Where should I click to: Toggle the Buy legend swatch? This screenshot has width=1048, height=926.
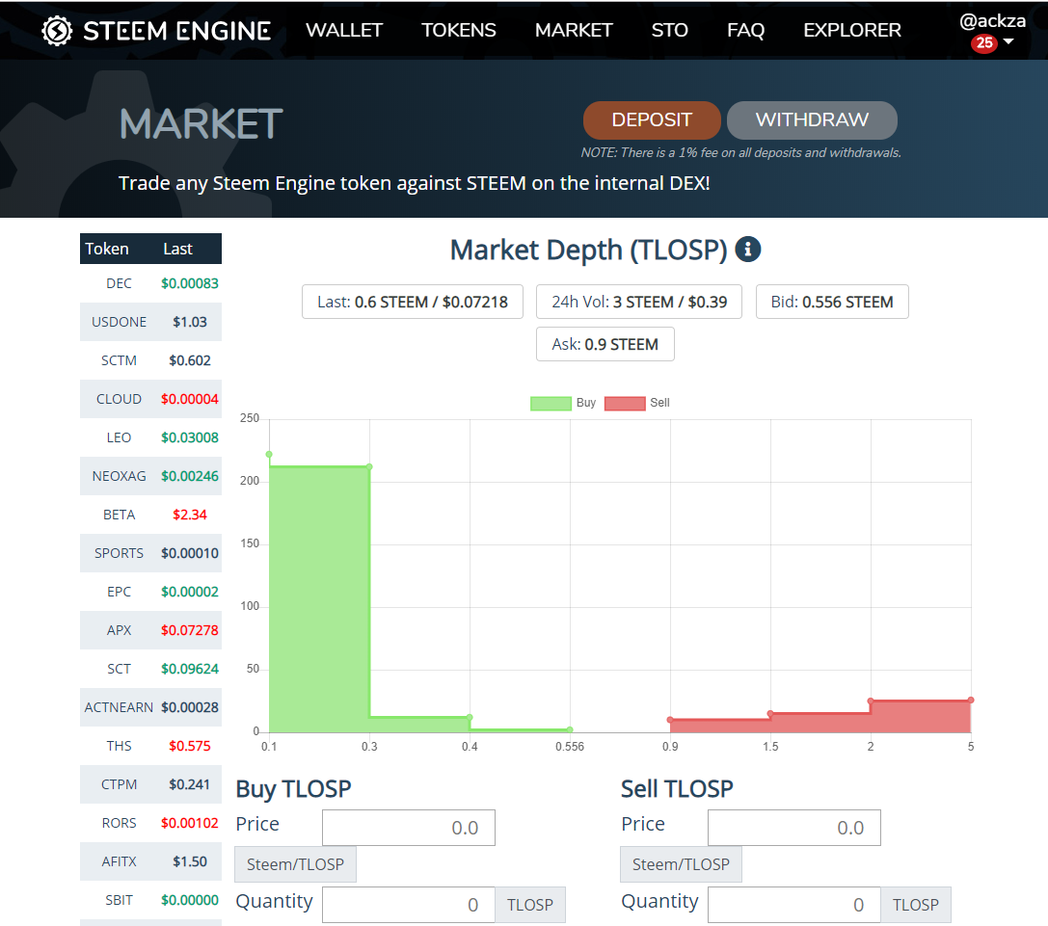tap(551, 403)
